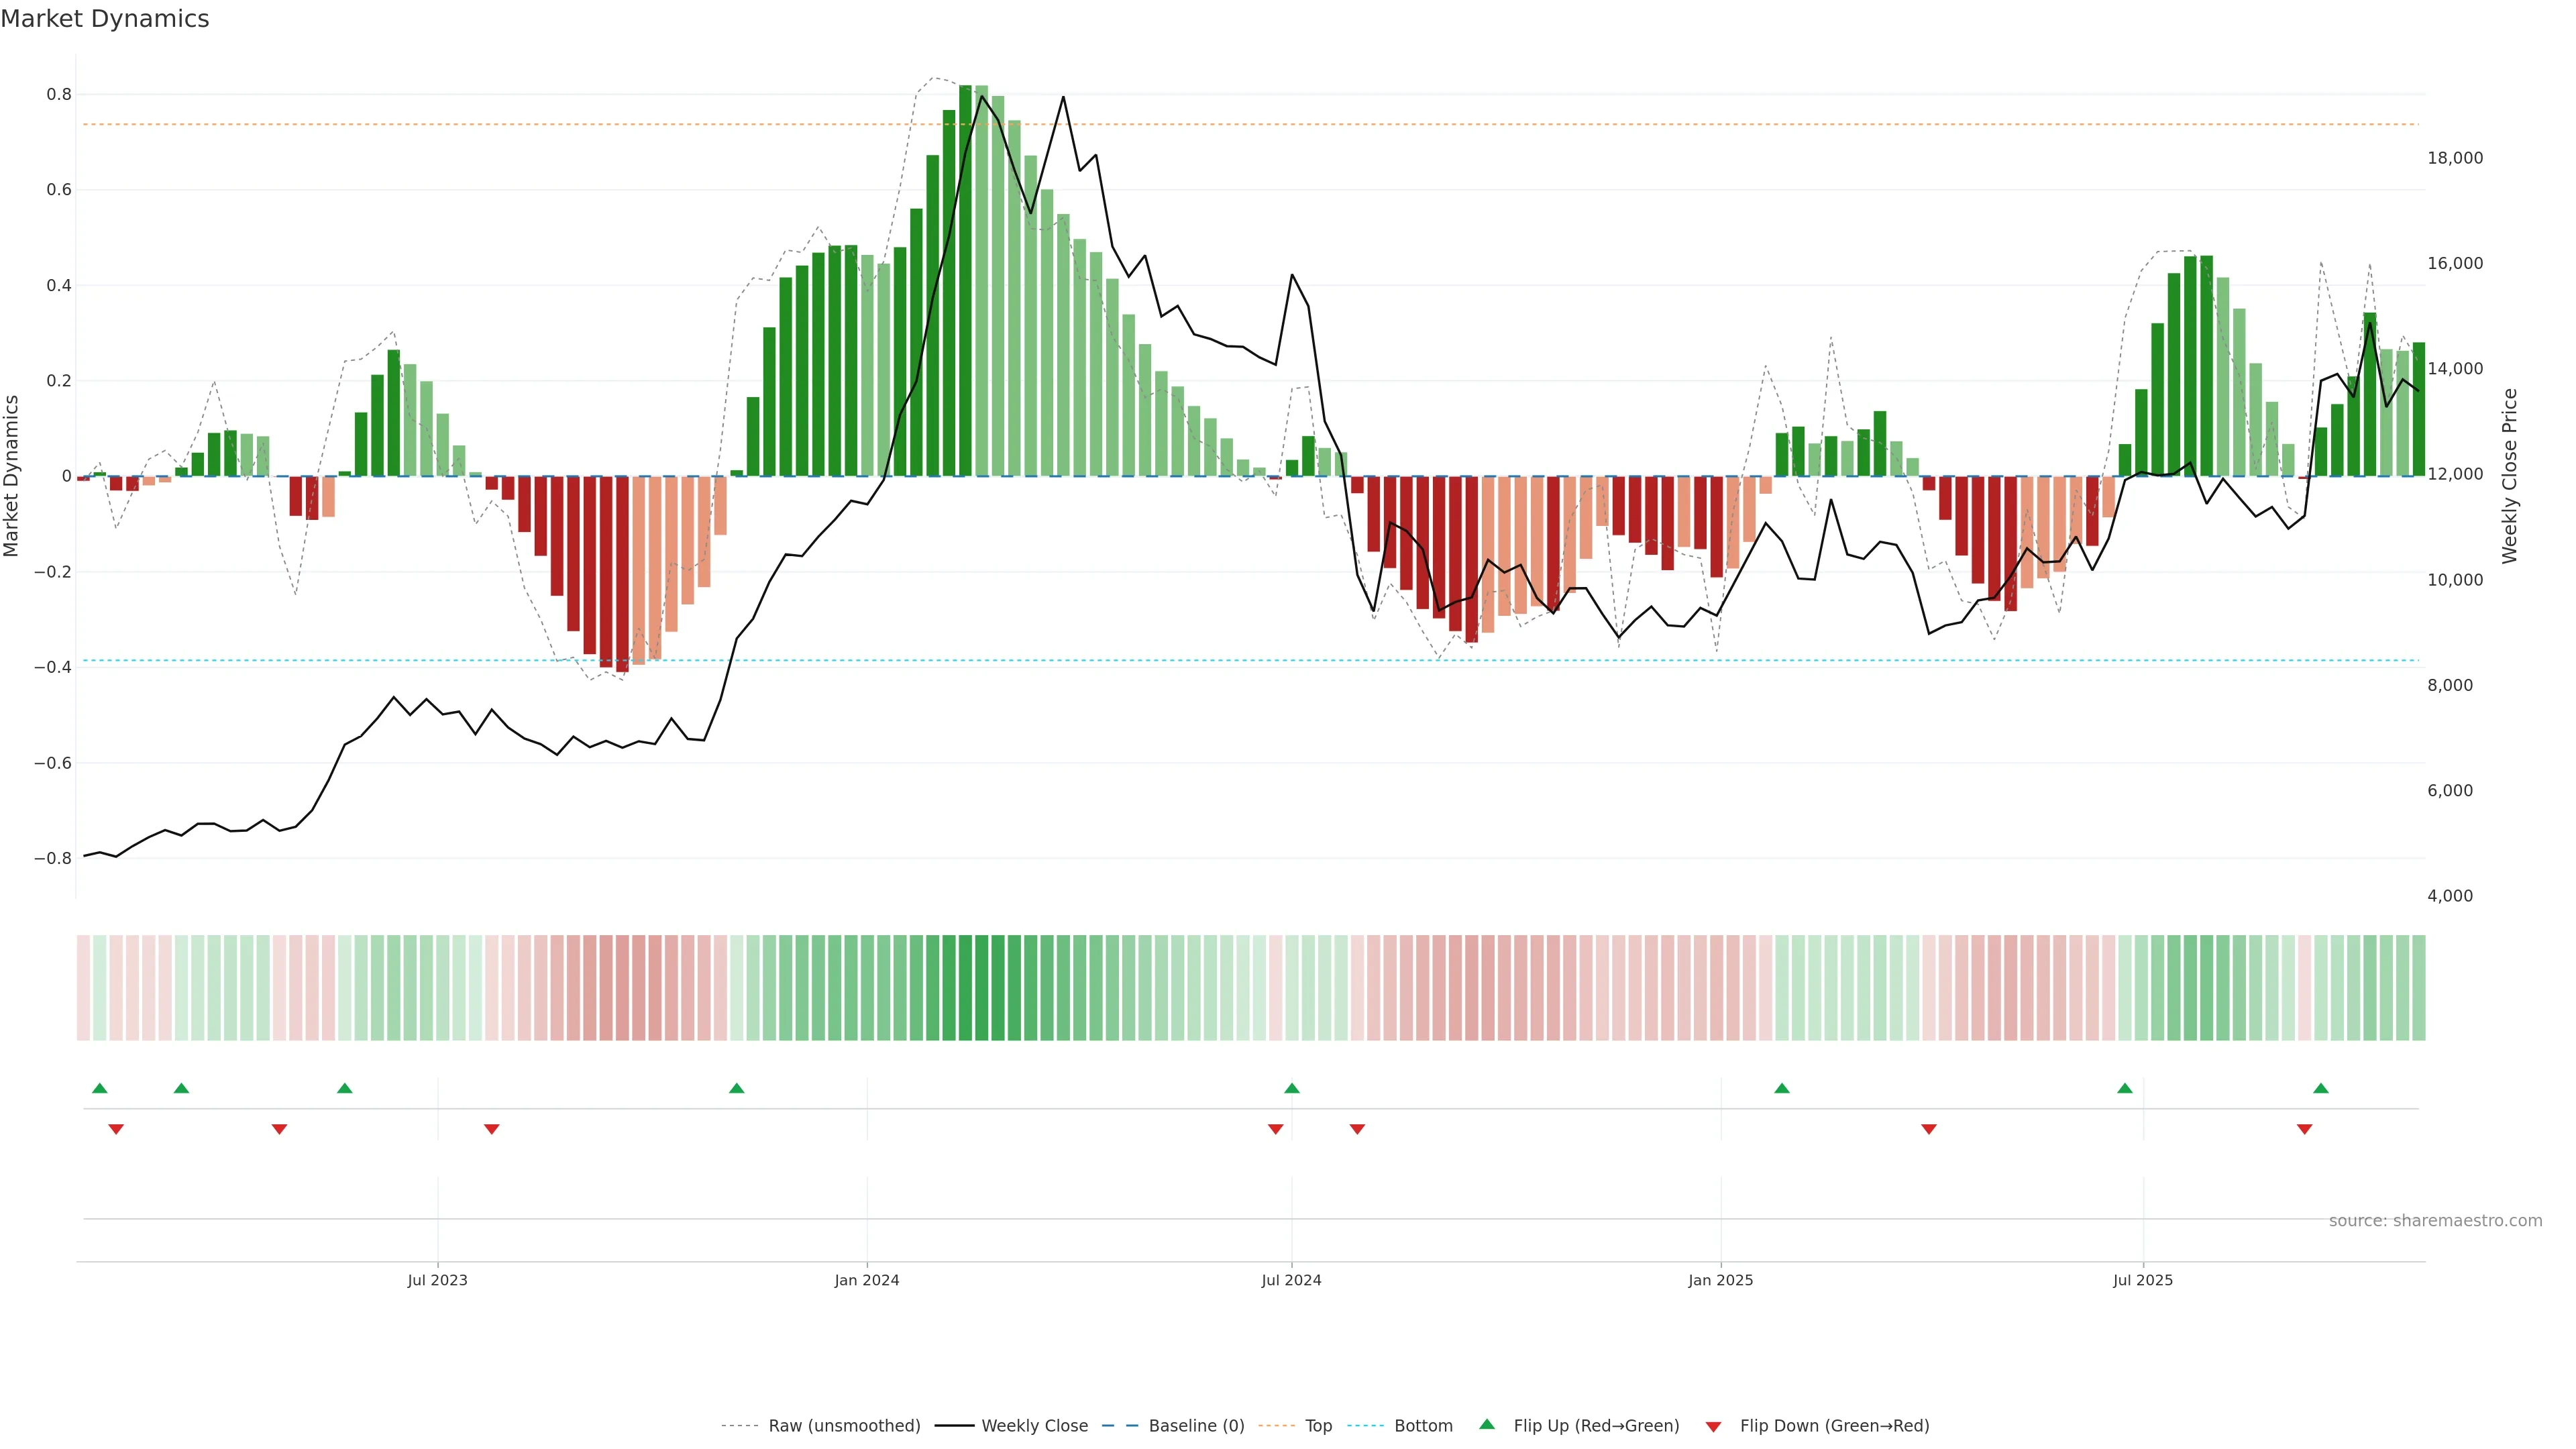Click the last red flip-down marker on the right

tap(2304, 1129)
